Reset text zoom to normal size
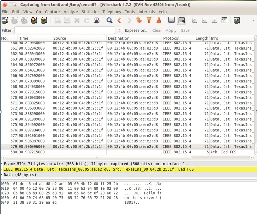 (214, 20)
